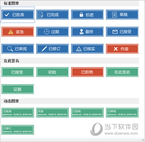Select the 草稿 draft stamp
This screenshot has height=142, width=145.
pyautogui.click(x=122, y=14)
